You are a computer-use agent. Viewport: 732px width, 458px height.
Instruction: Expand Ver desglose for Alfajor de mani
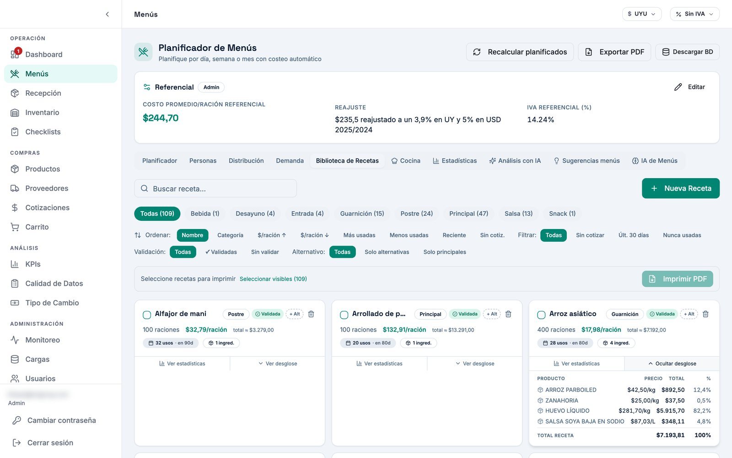pos(278,364)
